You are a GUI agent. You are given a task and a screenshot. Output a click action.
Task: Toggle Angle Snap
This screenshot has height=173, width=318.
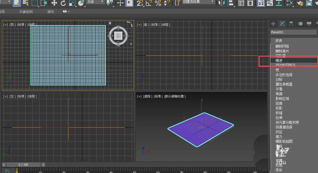149,3
